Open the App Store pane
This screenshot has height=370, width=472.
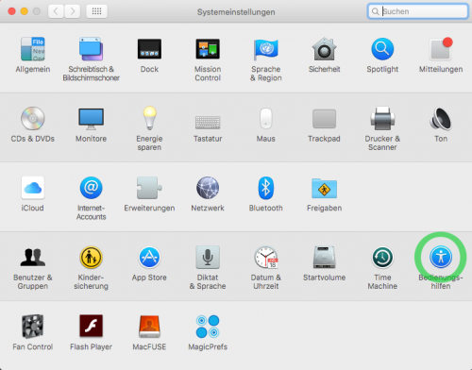click(149, 257)
